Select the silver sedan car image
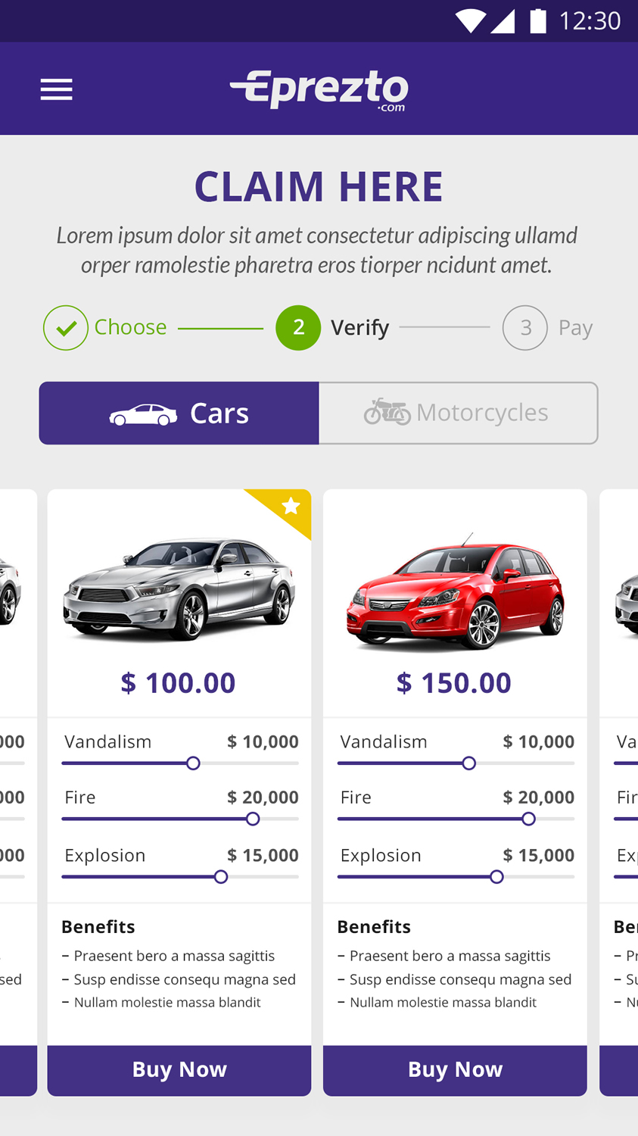 (x=179, y=588)
